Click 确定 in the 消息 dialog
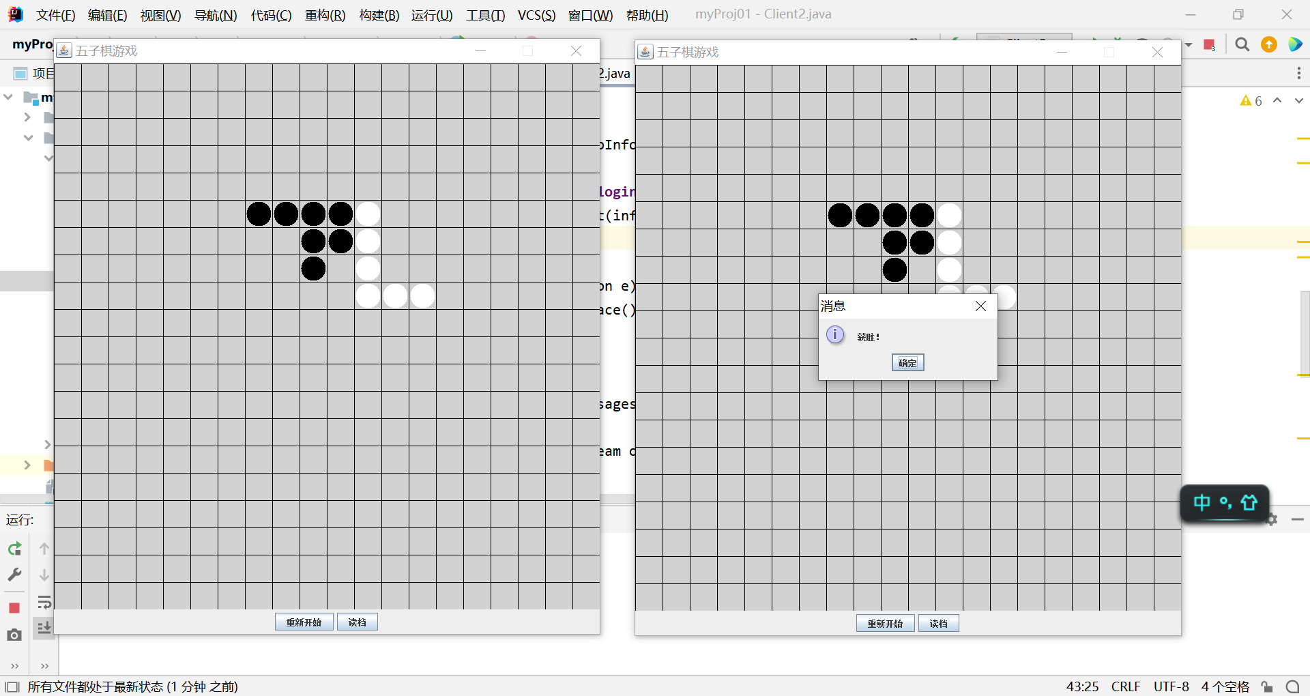This screenshot has height=696, width=1310. point(907,362)
